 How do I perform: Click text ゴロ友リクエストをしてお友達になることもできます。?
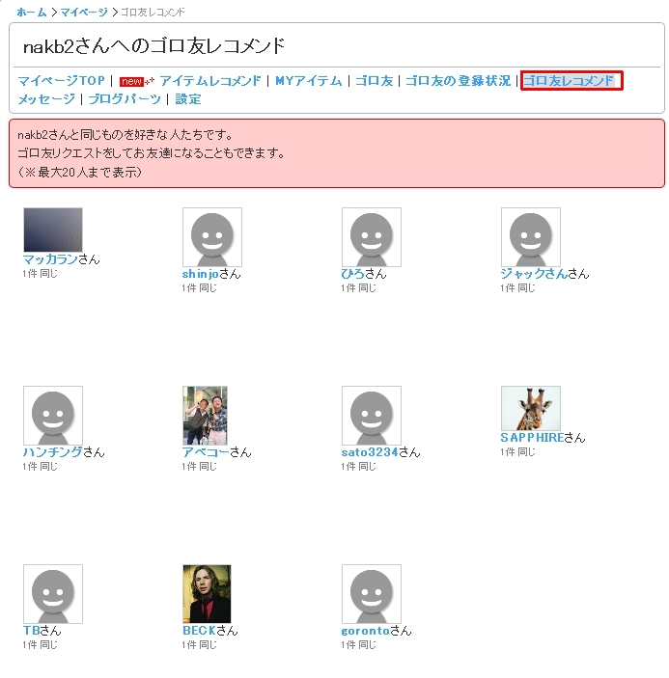(x=151, y=153)
